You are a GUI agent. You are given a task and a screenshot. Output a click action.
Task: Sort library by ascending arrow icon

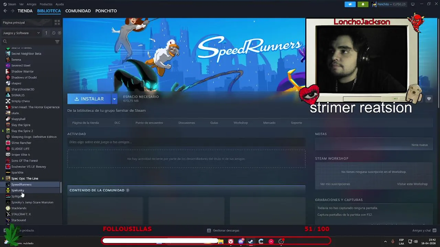(46, 33)
